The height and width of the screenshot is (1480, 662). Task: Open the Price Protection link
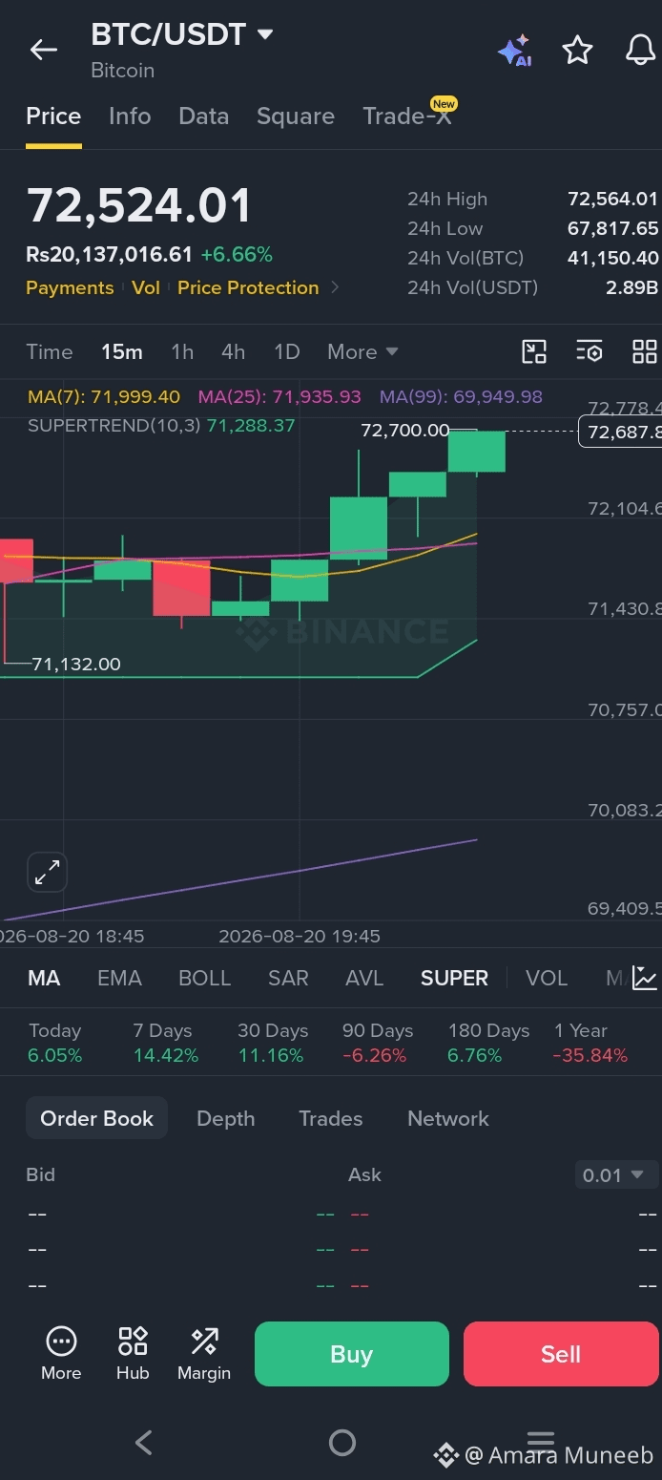coord(248,287)
